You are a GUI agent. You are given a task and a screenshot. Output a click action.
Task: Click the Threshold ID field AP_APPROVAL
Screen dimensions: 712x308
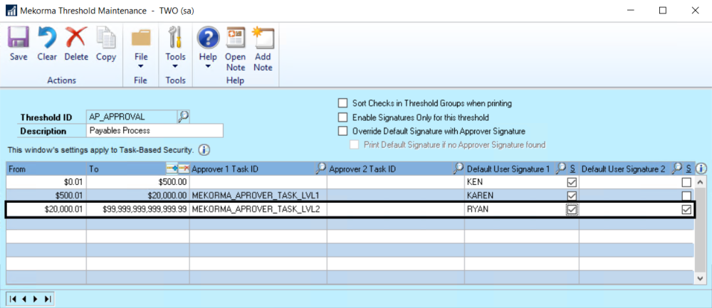(x=131, y=117)
